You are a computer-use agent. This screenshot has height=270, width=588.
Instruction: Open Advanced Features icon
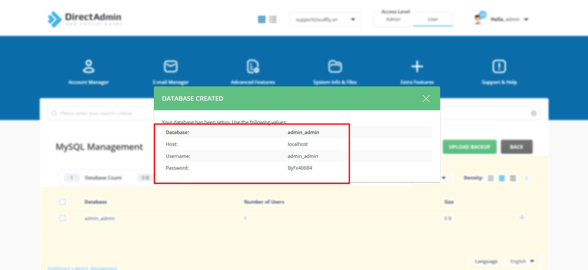(253, 67)
